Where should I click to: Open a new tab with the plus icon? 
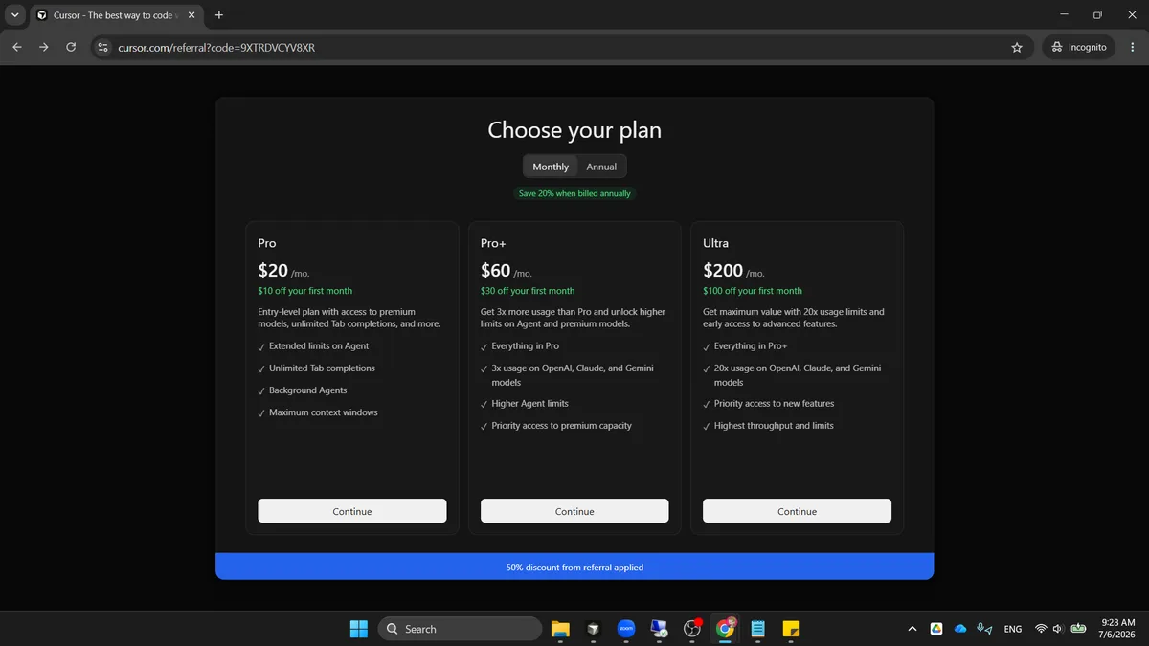coord(219,15)
